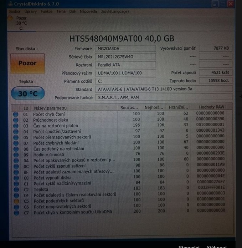
Task: Click the power on hours 10558 hod.
Action: click(216, 81)
